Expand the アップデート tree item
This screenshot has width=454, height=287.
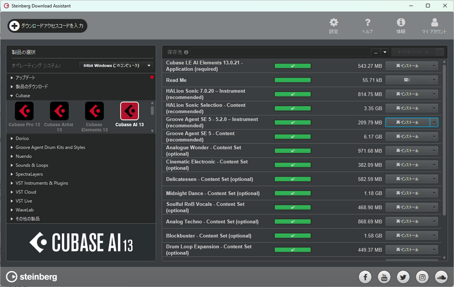pyautogui.click(x=12, y=78)
